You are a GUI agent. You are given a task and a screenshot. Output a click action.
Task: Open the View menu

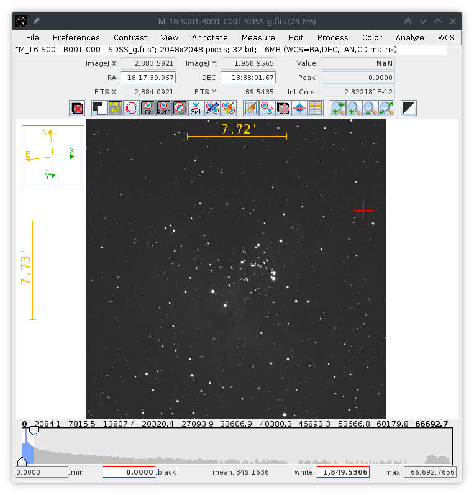[169, 37]
